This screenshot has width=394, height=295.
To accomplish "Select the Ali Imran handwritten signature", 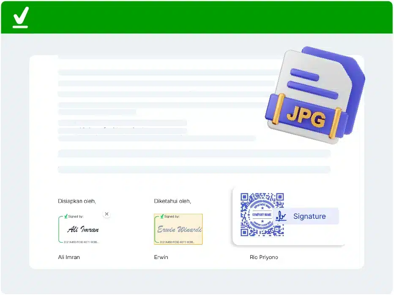I will (83, 229).
